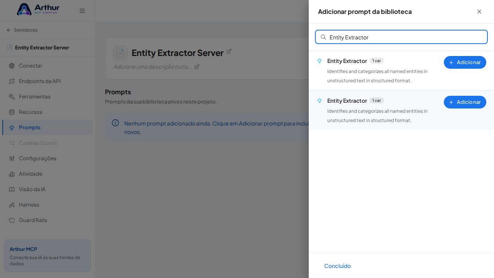
Task: Close the Adicionar prompt da biblioteca panel
Action: click(x=479, y=12)
